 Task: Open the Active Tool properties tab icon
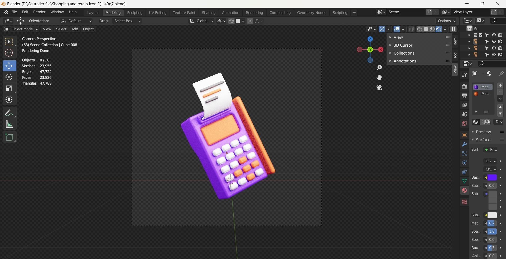(x=464, y=75)
